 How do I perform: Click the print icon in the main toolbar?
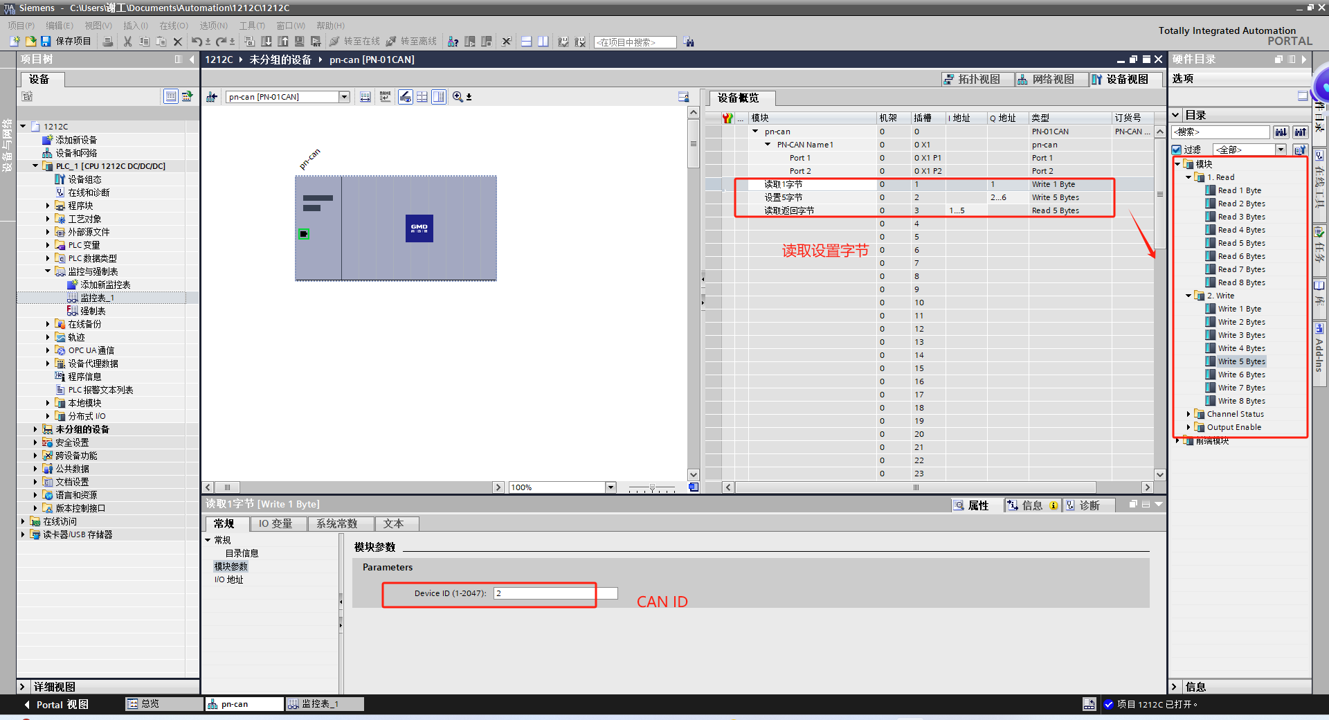tap(108, 42)
